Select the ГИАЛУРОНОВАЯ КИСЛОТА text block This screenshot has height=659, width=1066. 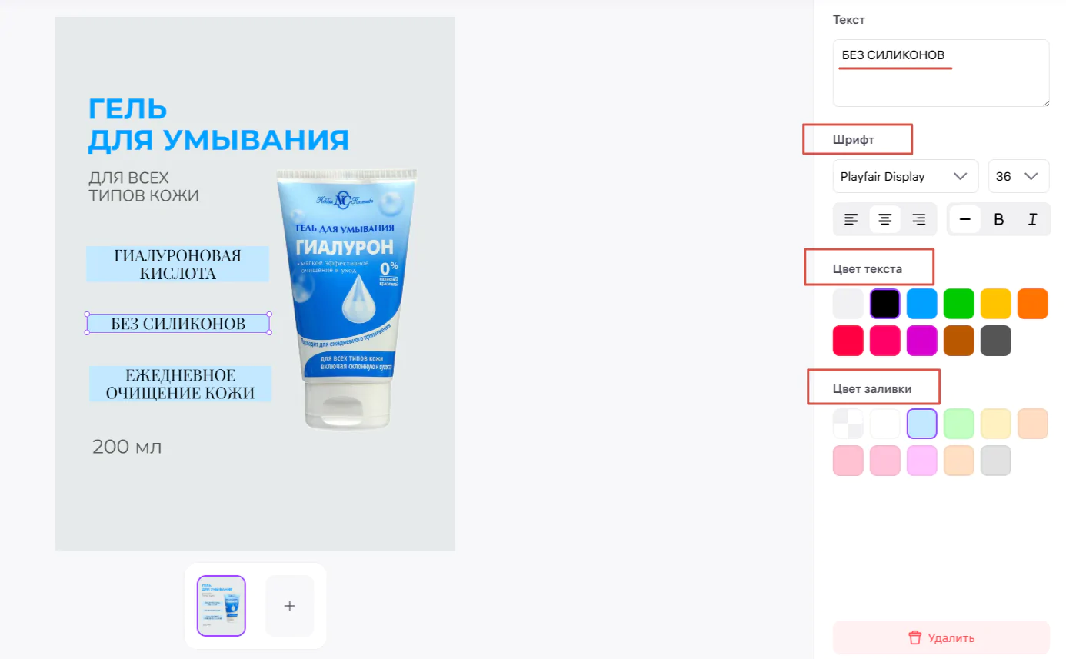pos(178,264)
